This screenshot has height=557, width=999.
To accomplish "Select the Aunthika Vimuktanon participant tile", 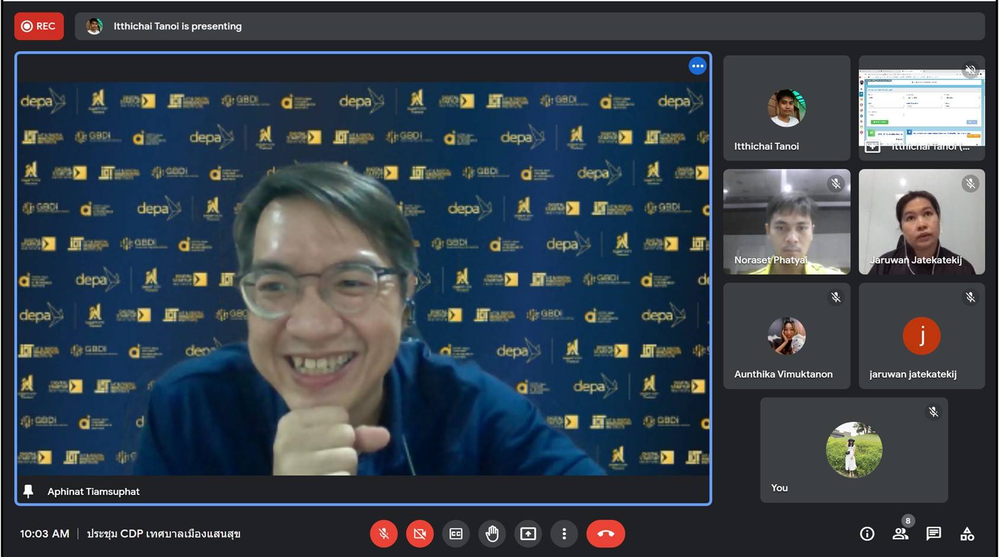I will (x=787, y=336).
